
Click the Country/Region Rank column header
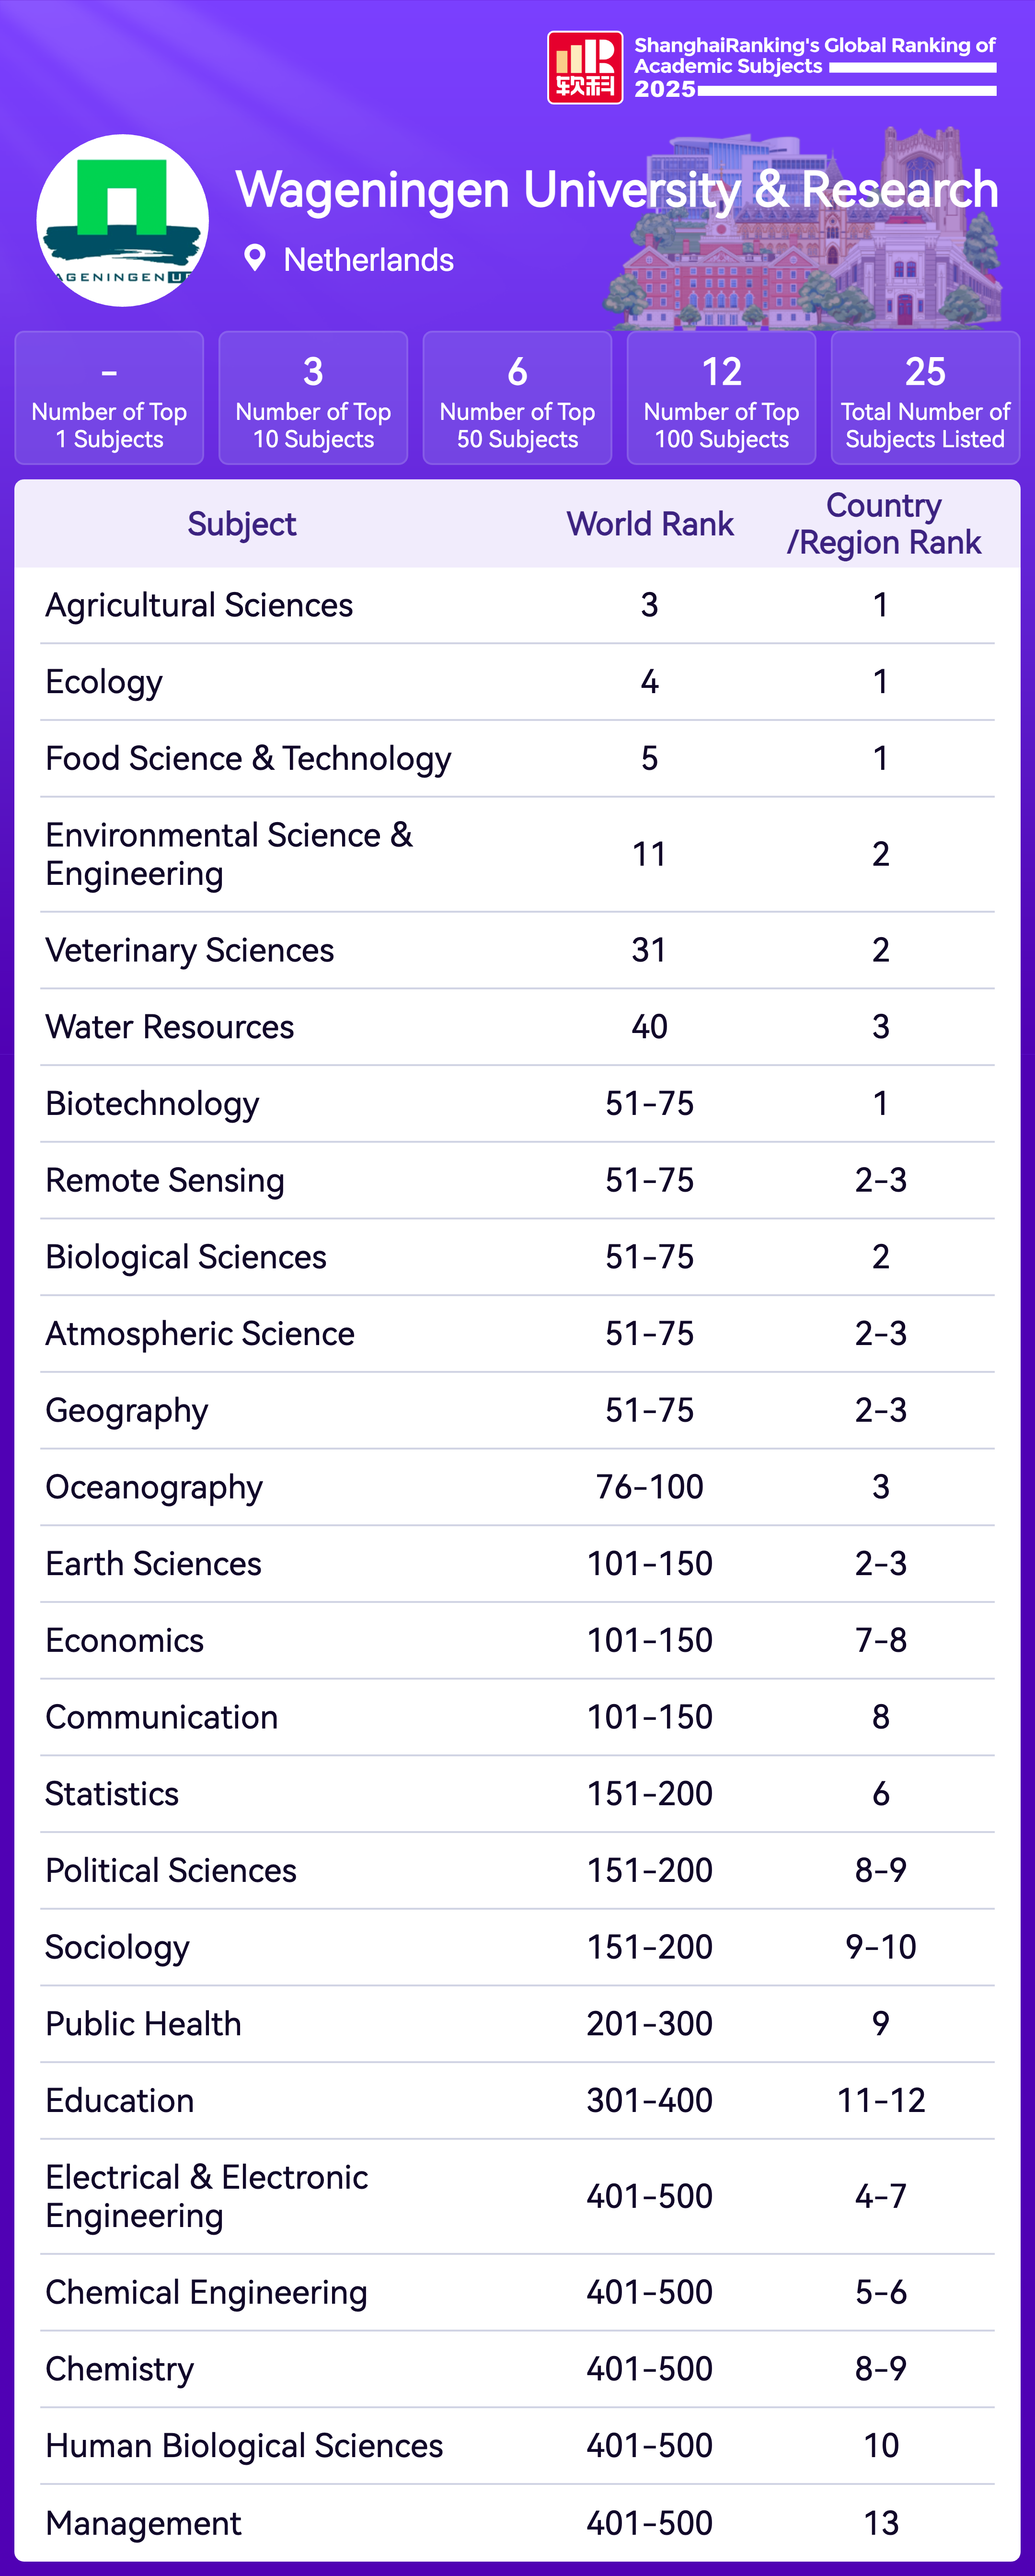pyautogui.click(x=883, y=524)
